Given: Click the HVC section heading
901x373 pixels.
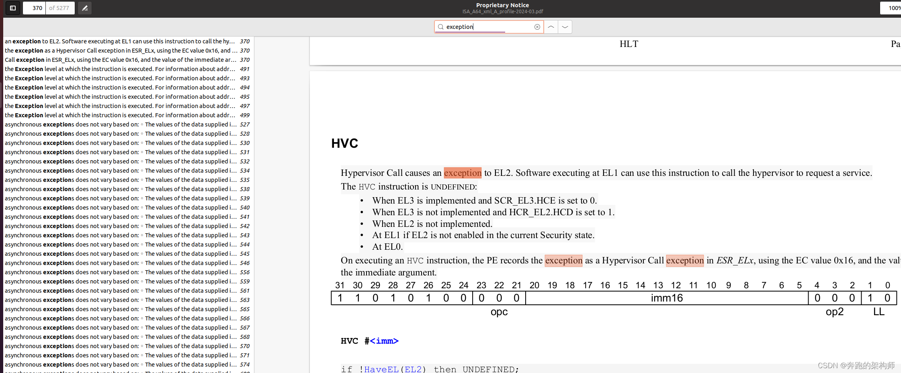Looking at the screenshot, I should click(x=344, y=143).
